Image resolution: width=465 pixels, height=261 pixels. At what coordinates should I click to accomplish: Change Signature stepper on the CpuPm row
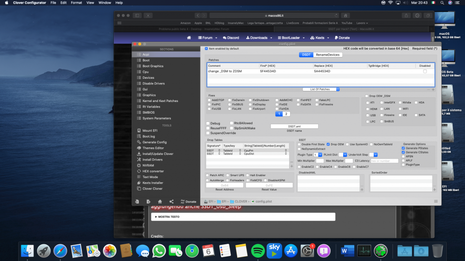click(219, 151)
